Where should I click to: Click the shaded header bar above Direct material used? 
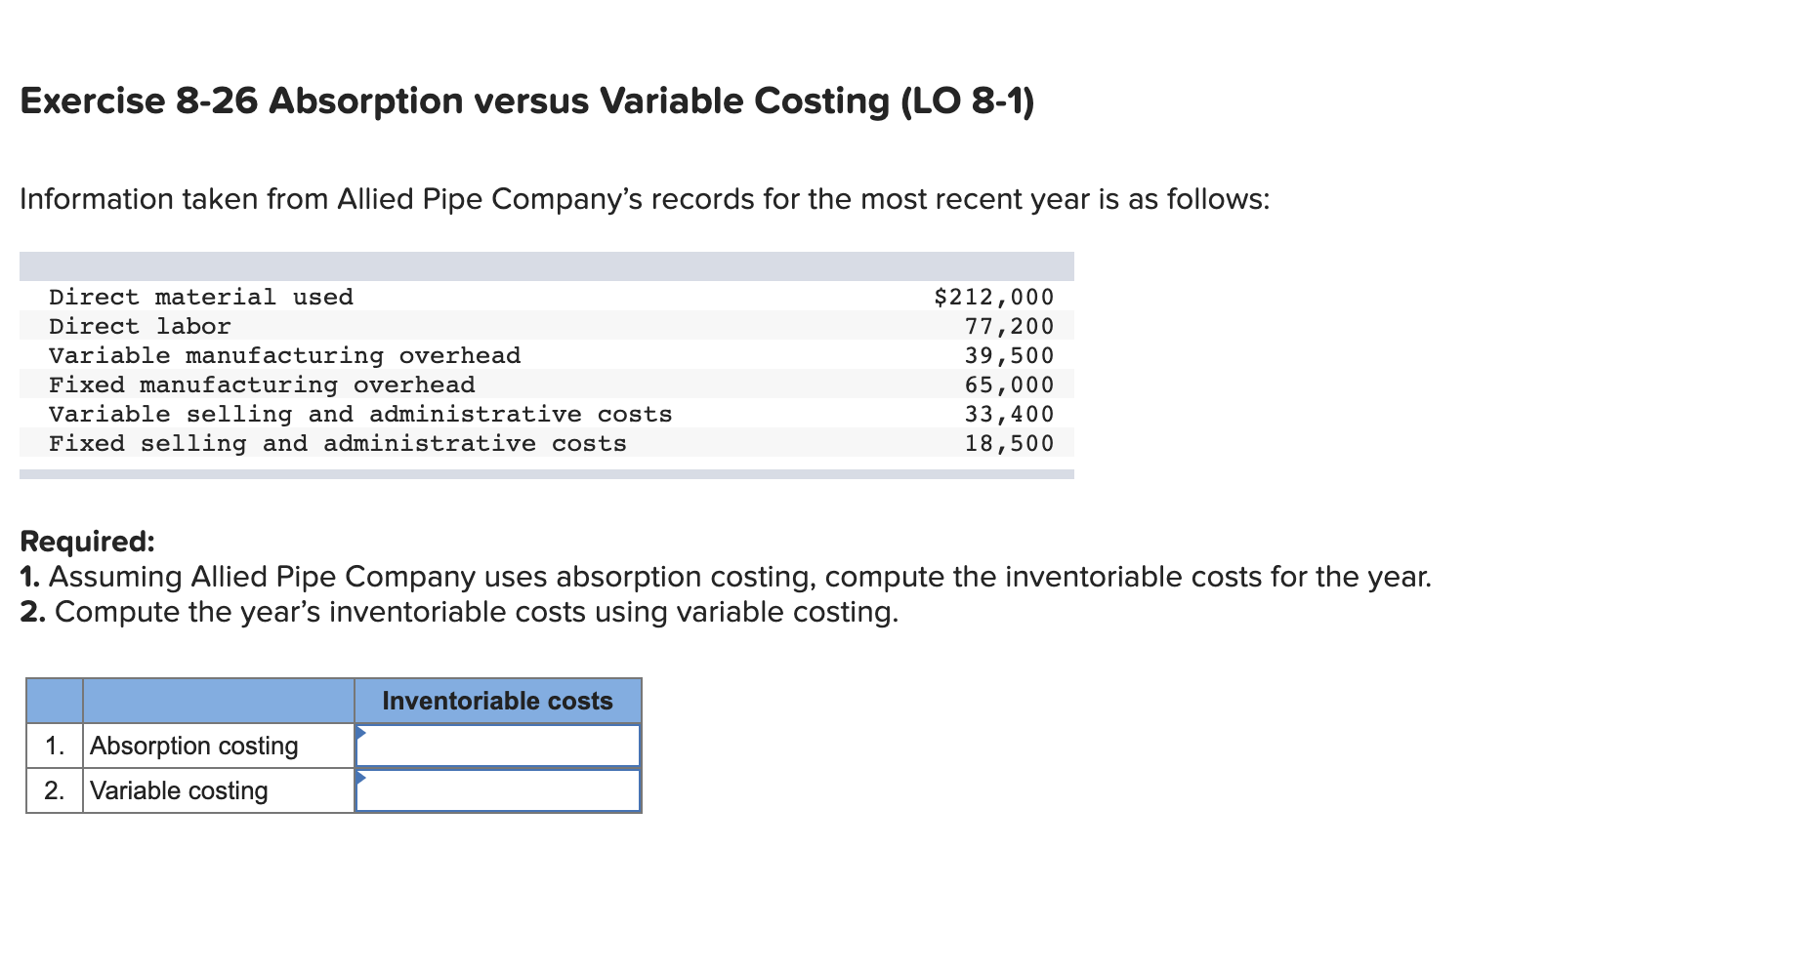[547, 265]
